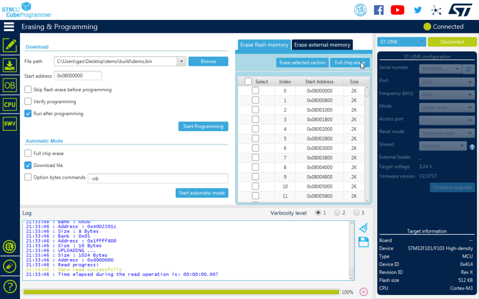479x299 pixels.
Task: Open the Serial number dropdown
Action: pyautogui.click(x=440, y=69)
